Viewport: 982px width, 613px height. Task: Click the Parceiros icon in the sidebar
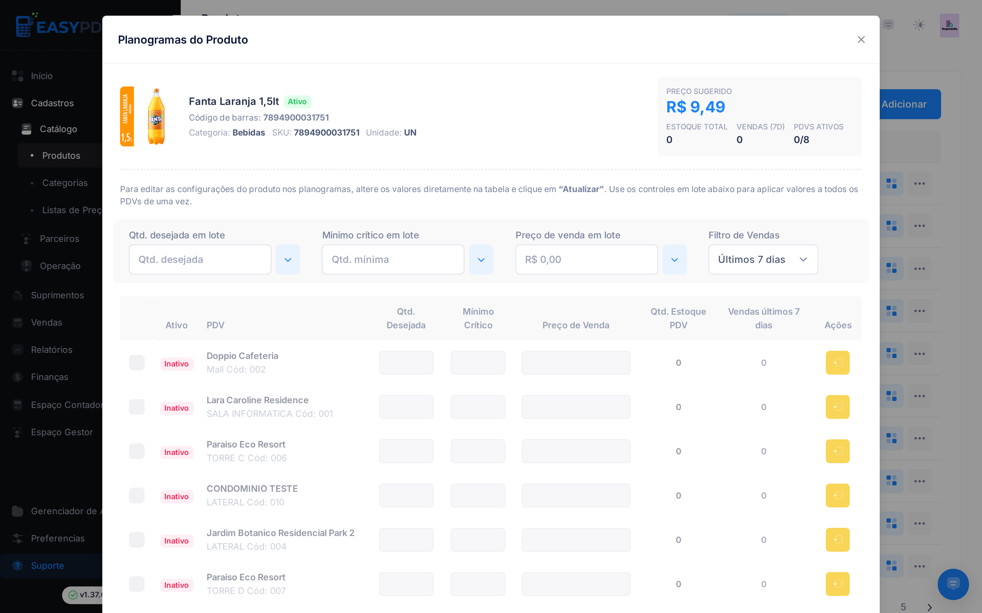pos(26,239)
